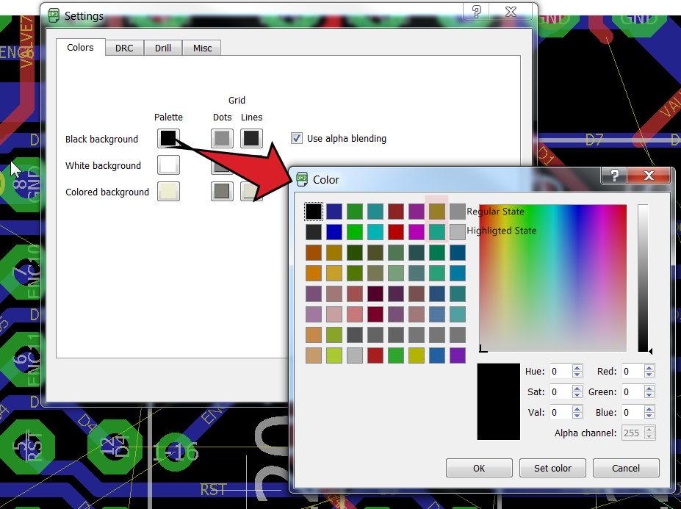
Task: Click the Sat value field
Action: click(x=561, y=391)
